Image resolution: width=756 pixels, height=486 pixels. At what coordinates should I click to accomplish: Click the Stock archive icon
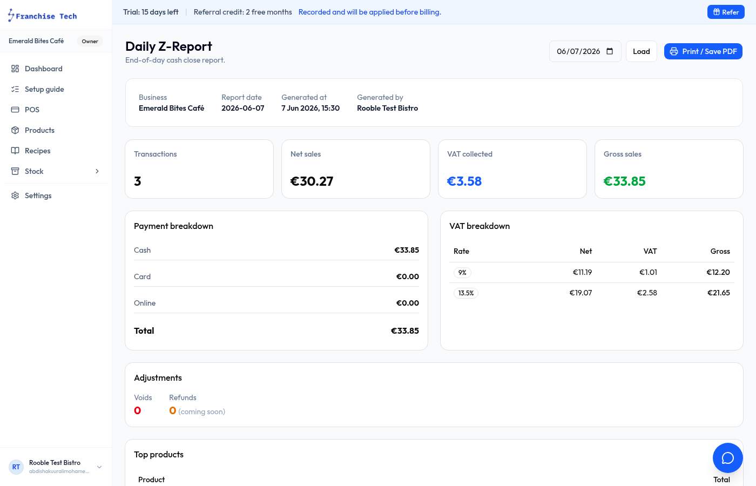coord(15,171)
